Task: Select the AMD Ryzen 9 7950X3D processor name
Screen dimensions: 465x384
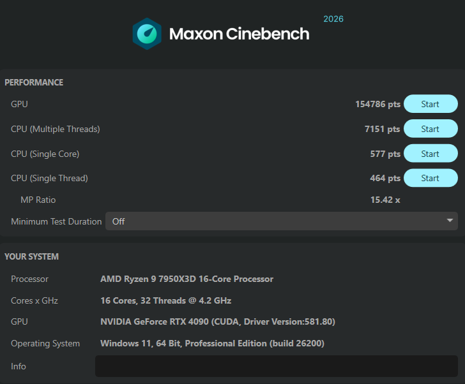Action: (187, 279)
